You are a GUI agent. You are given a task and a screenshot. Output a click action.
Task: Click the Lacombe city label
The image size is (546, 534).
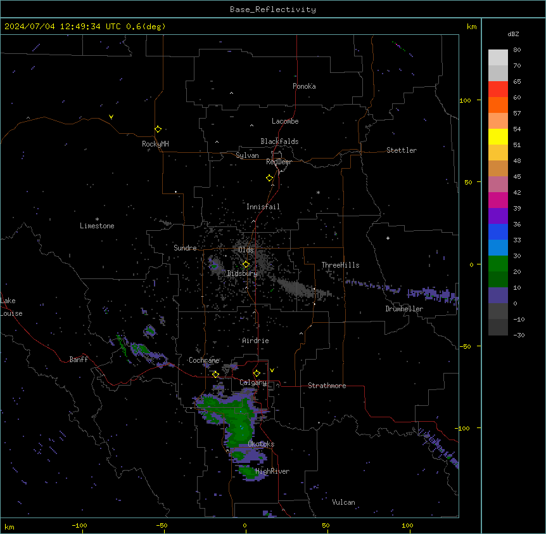(x=285, y=121)
